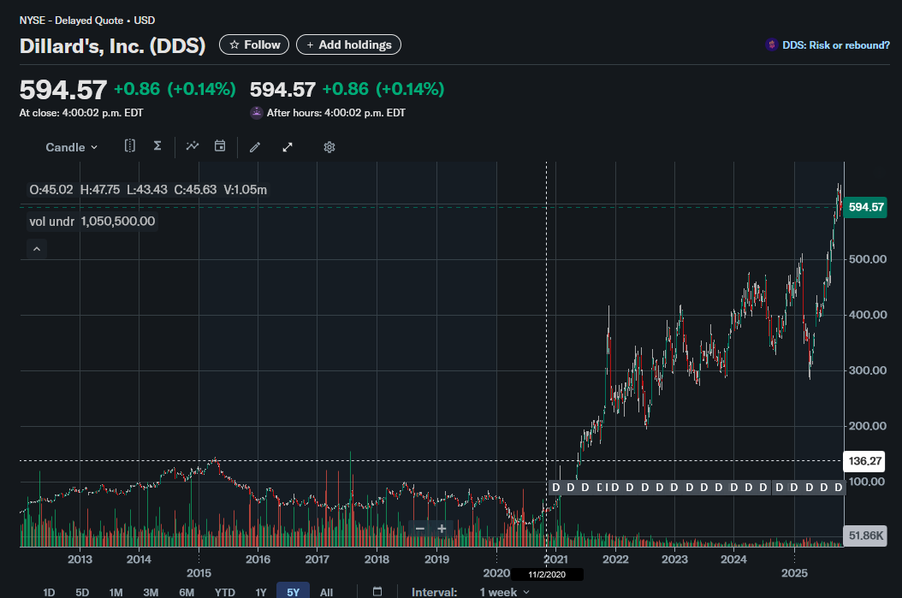Image resolution: width=902 pixels, height=598 pixels.
Task: Follow Dillard's stock
Action: pyautogui.click(x=254, y=44)
